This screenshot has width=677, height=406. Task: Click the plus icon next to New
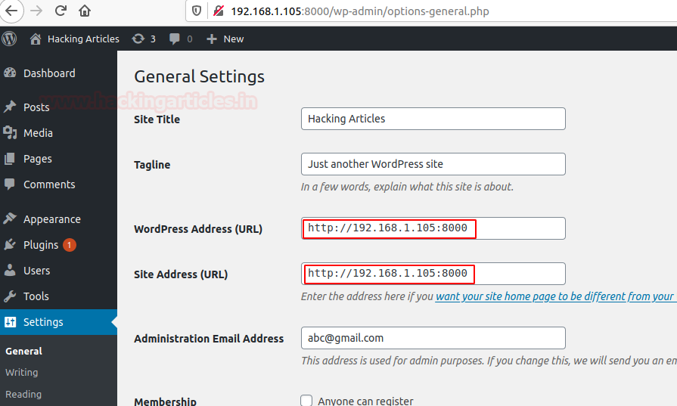point(212,39)
